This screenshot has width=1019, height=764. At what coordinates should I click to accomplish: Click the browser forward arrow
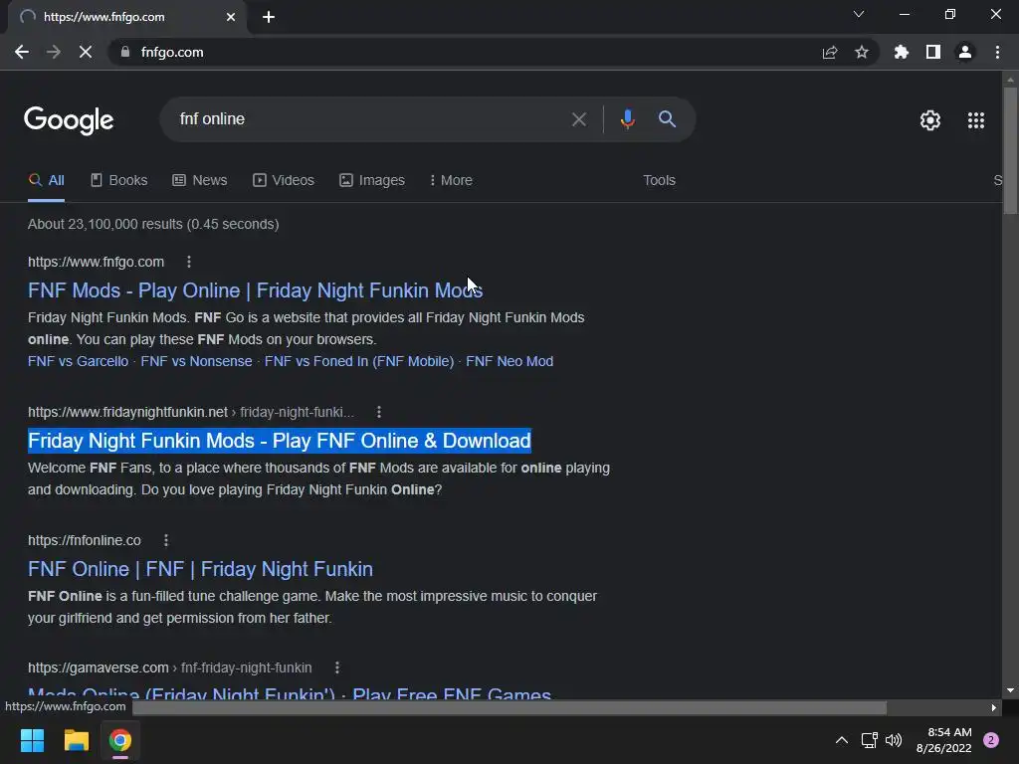pos(54,52)
